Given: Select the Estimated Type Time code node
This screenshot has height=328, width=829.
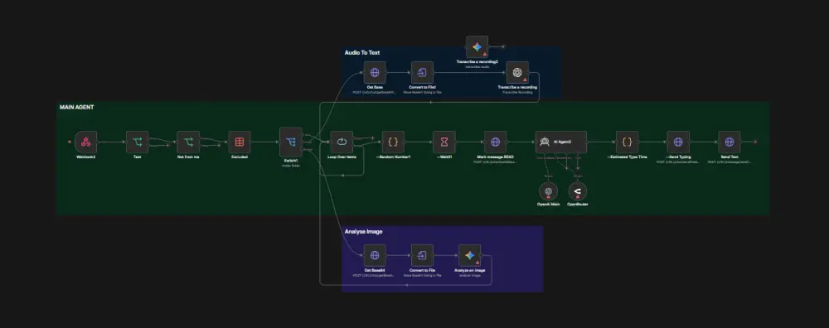Looking at the screenshot, I should [x=627, y=142].
